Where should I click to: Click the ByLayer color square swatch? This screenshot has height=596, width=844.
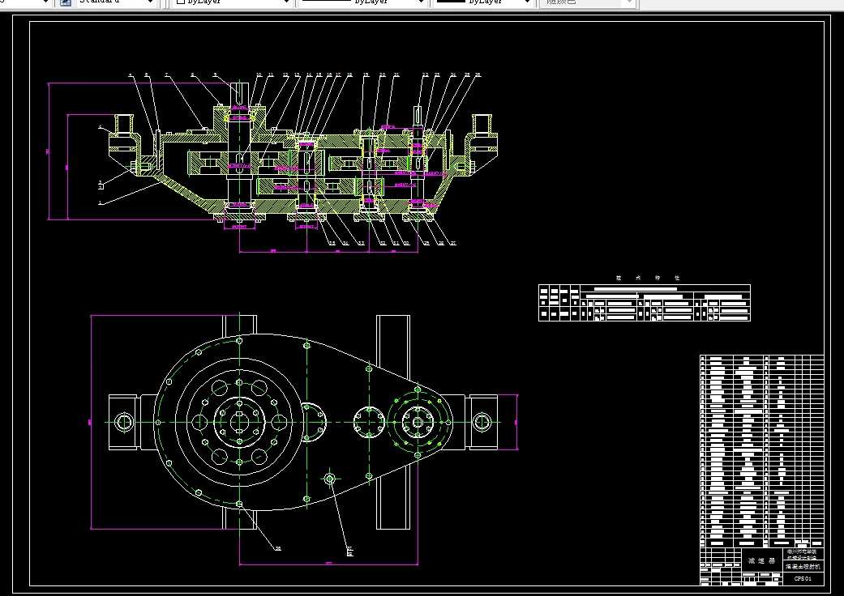181,2
